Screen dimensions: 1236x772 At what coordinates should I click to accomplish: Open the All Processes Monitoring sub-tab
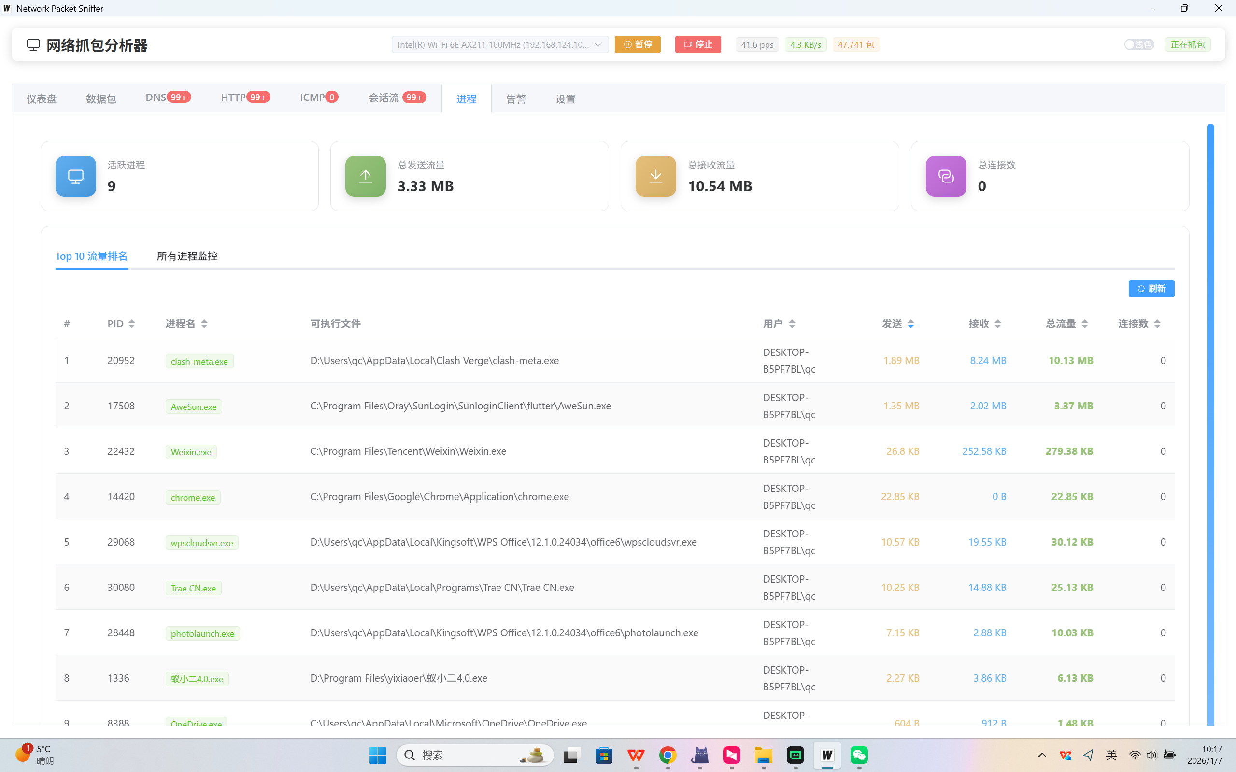click(187, 256)
